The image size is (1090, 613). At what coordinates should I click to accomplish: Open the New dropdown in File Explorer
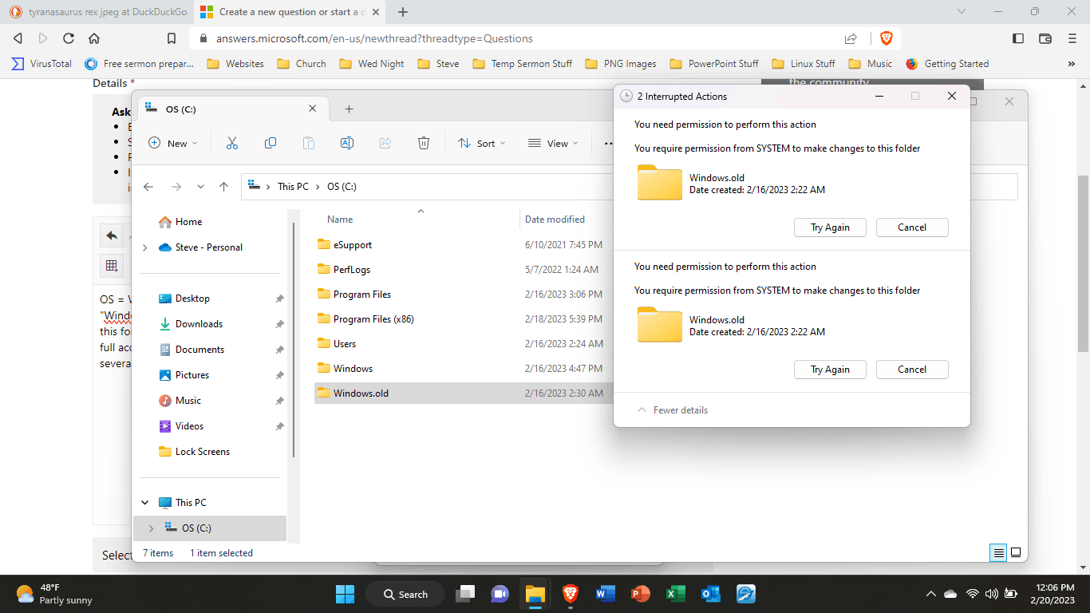coord(173,143)
